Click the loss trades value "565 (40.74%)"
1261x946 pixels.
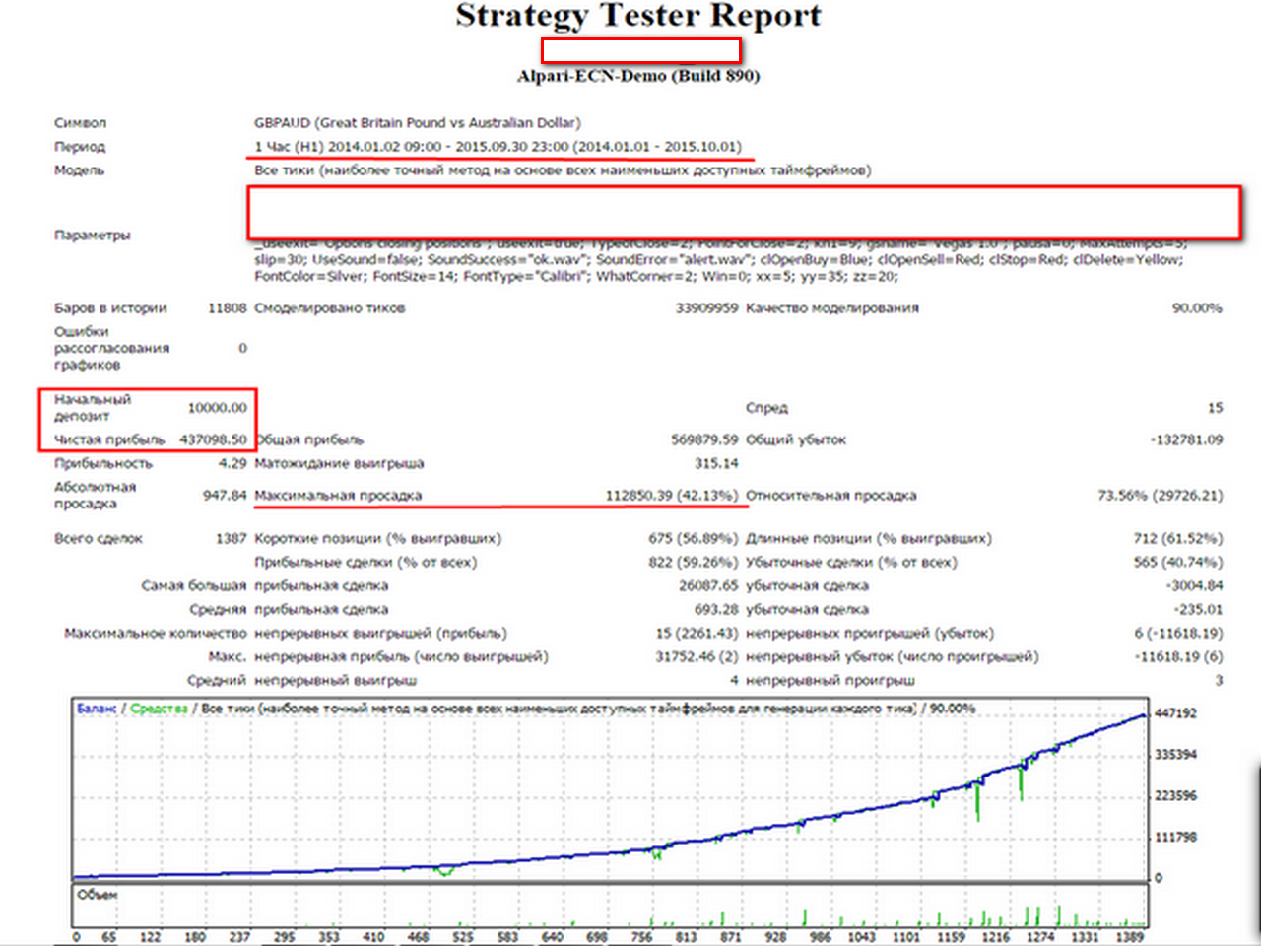(1178, 563)
